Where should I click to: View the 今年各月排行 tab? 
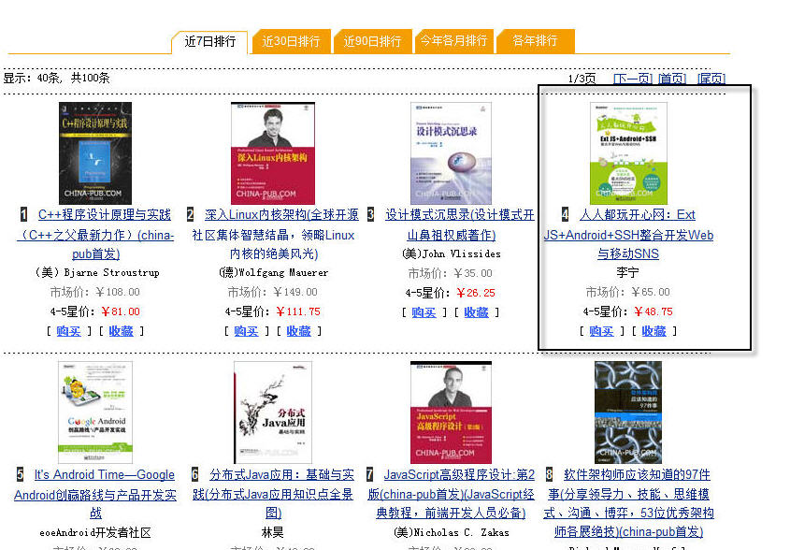click(453, 41)
